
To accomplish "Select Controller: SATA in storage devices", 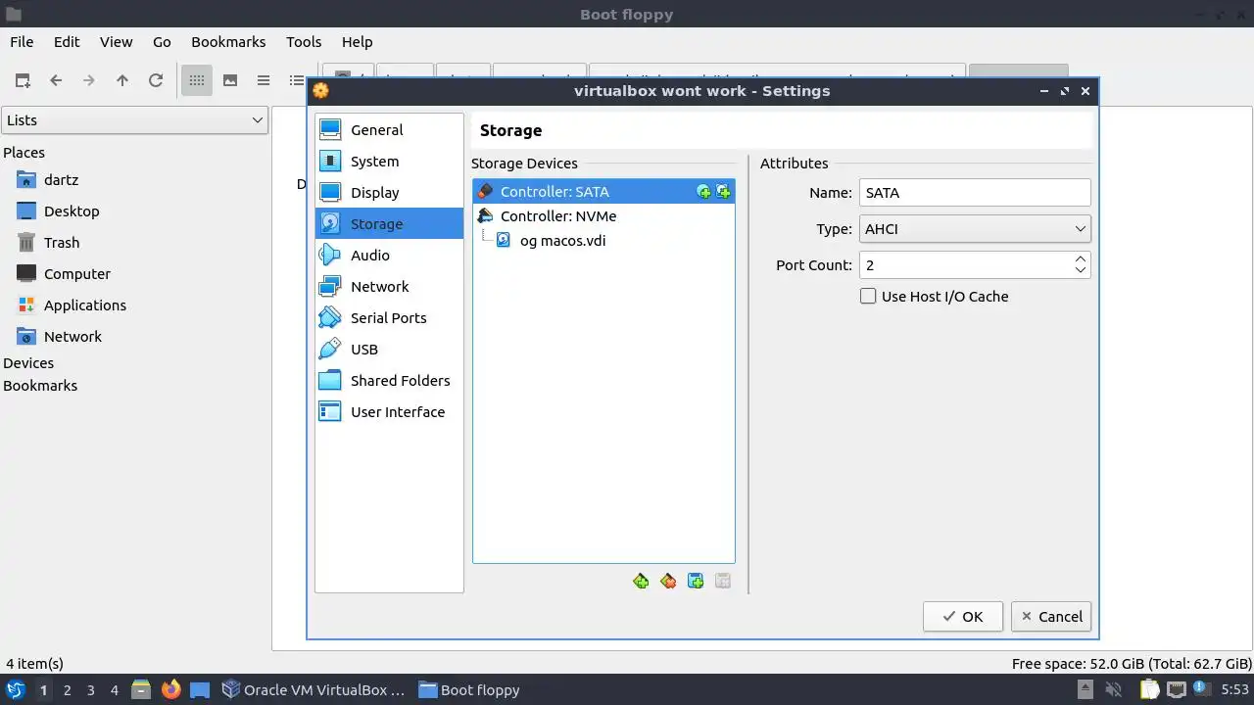I will click(603, 192).
